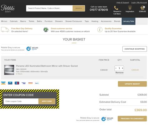
Task: Click the Great customer service heading
Action: pos(62,29)
